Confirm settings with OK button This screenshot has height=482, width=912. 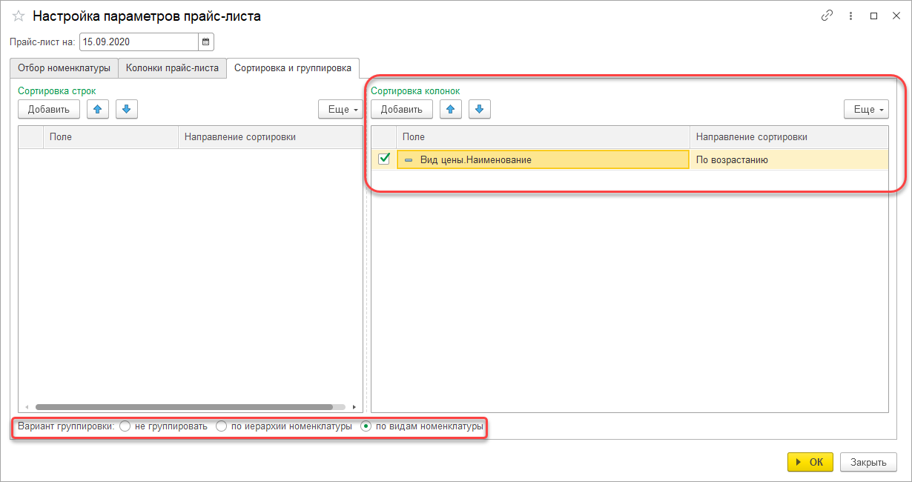pos(810,462)
